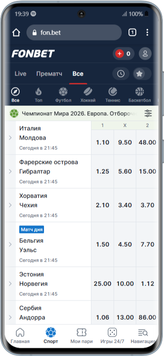Switch to the Прематч tab
The width and height of the screenshot is (164, 356).
49,74
